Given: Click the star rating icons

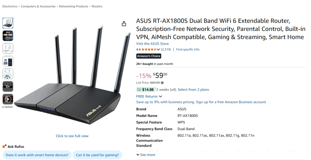Looking at the screenshot, I should pyautogui.click(x=149, y=49).
